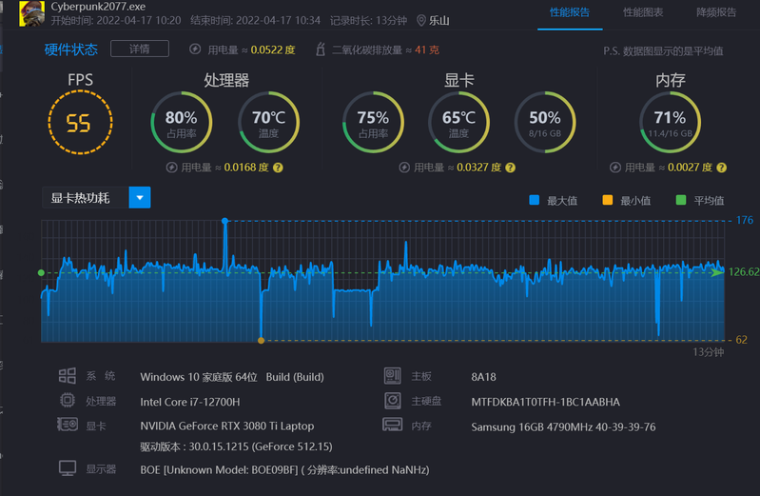Click the location pin icon beside 乐山
Viewport: 760px width, 496px height.
421,20
